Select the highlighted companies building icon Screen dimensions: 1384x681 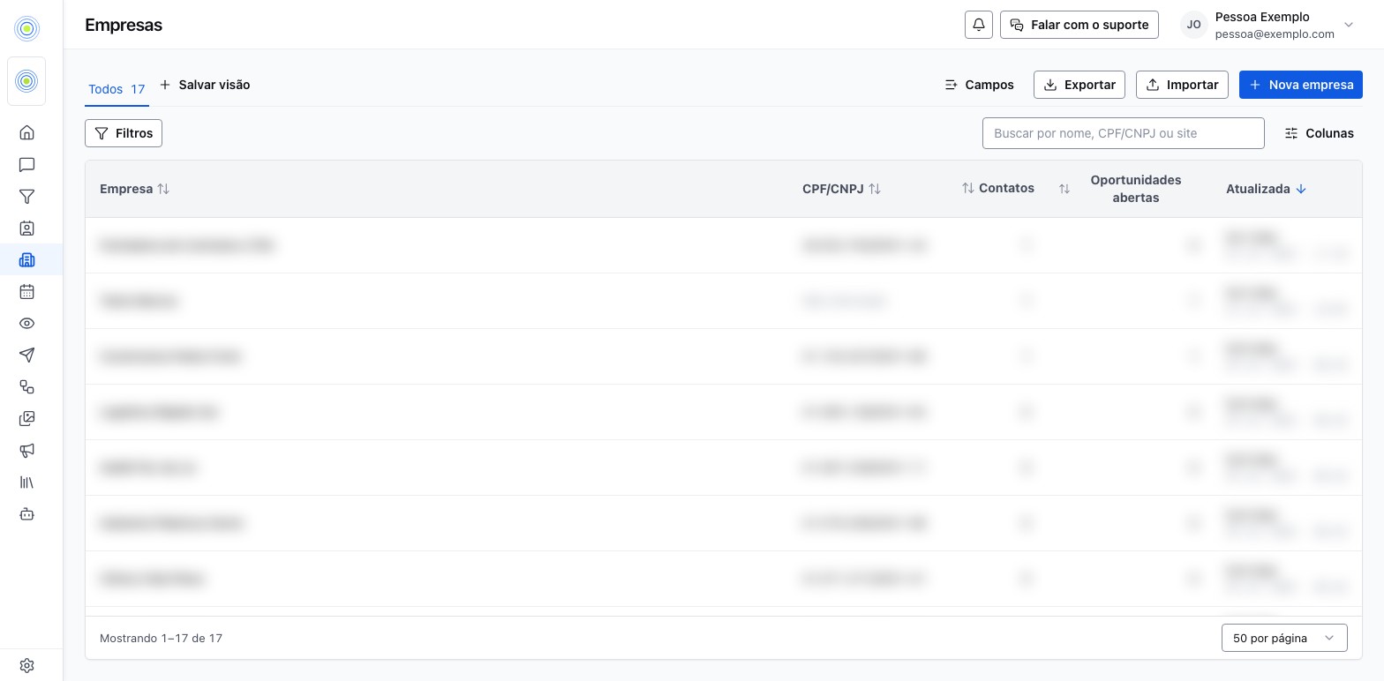point(27,259)
